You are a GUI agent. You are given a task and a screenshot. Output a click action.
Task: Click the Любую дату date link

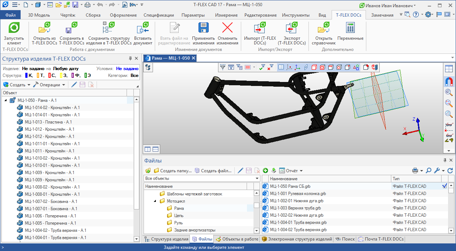point(66,68)
